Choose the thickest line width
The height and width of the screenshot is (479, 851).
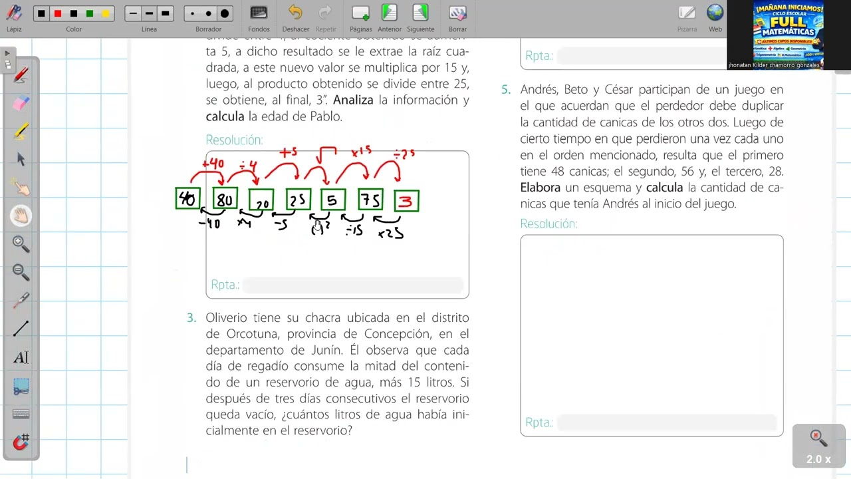tap(166, 13)
